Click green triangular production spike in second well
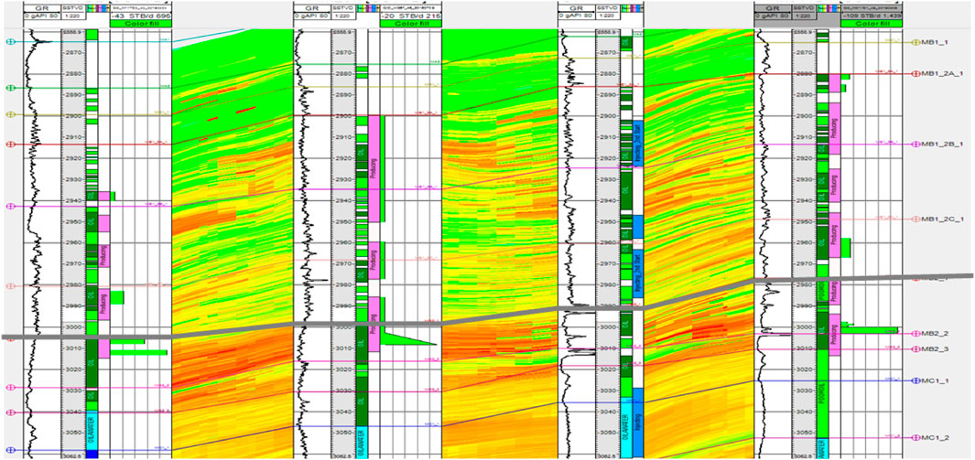The width and height of the screenshot is (975, 460). (408, 338)
